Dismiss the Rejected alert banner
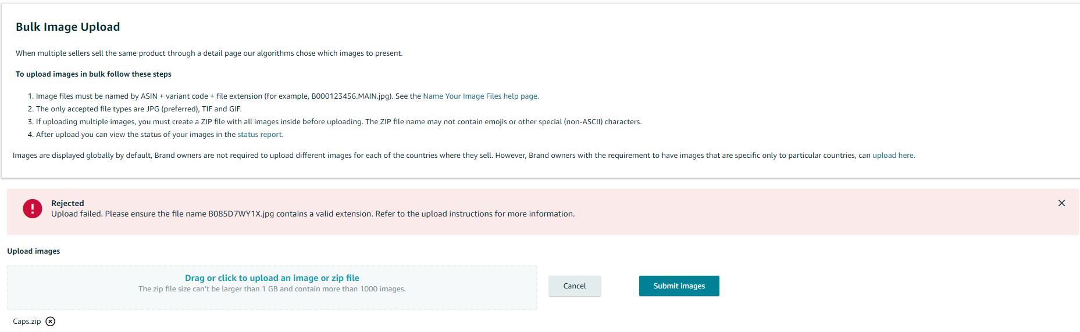The width and height of the screenshot is (1080, 332). [1061, 203]
